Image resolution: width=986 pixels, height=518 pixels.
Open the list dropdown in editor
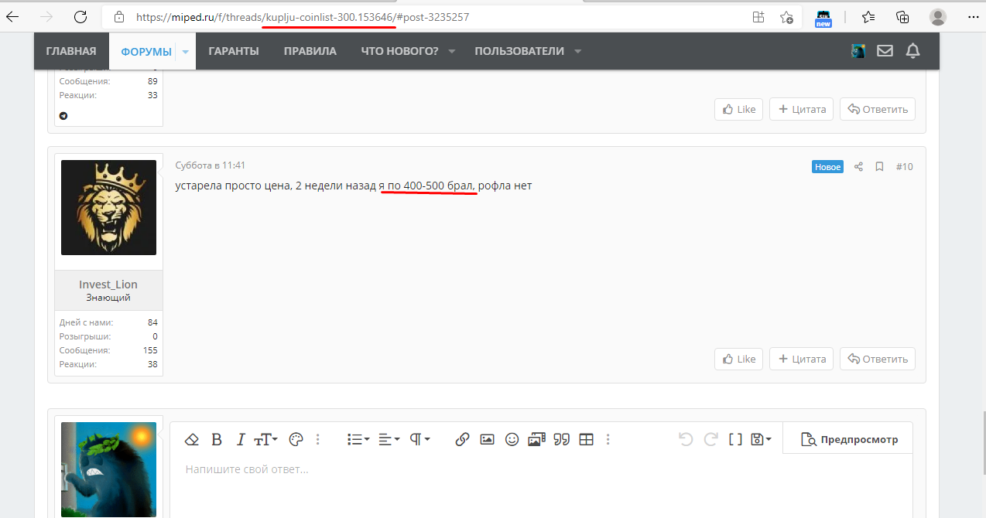click(x=358, y=439)
